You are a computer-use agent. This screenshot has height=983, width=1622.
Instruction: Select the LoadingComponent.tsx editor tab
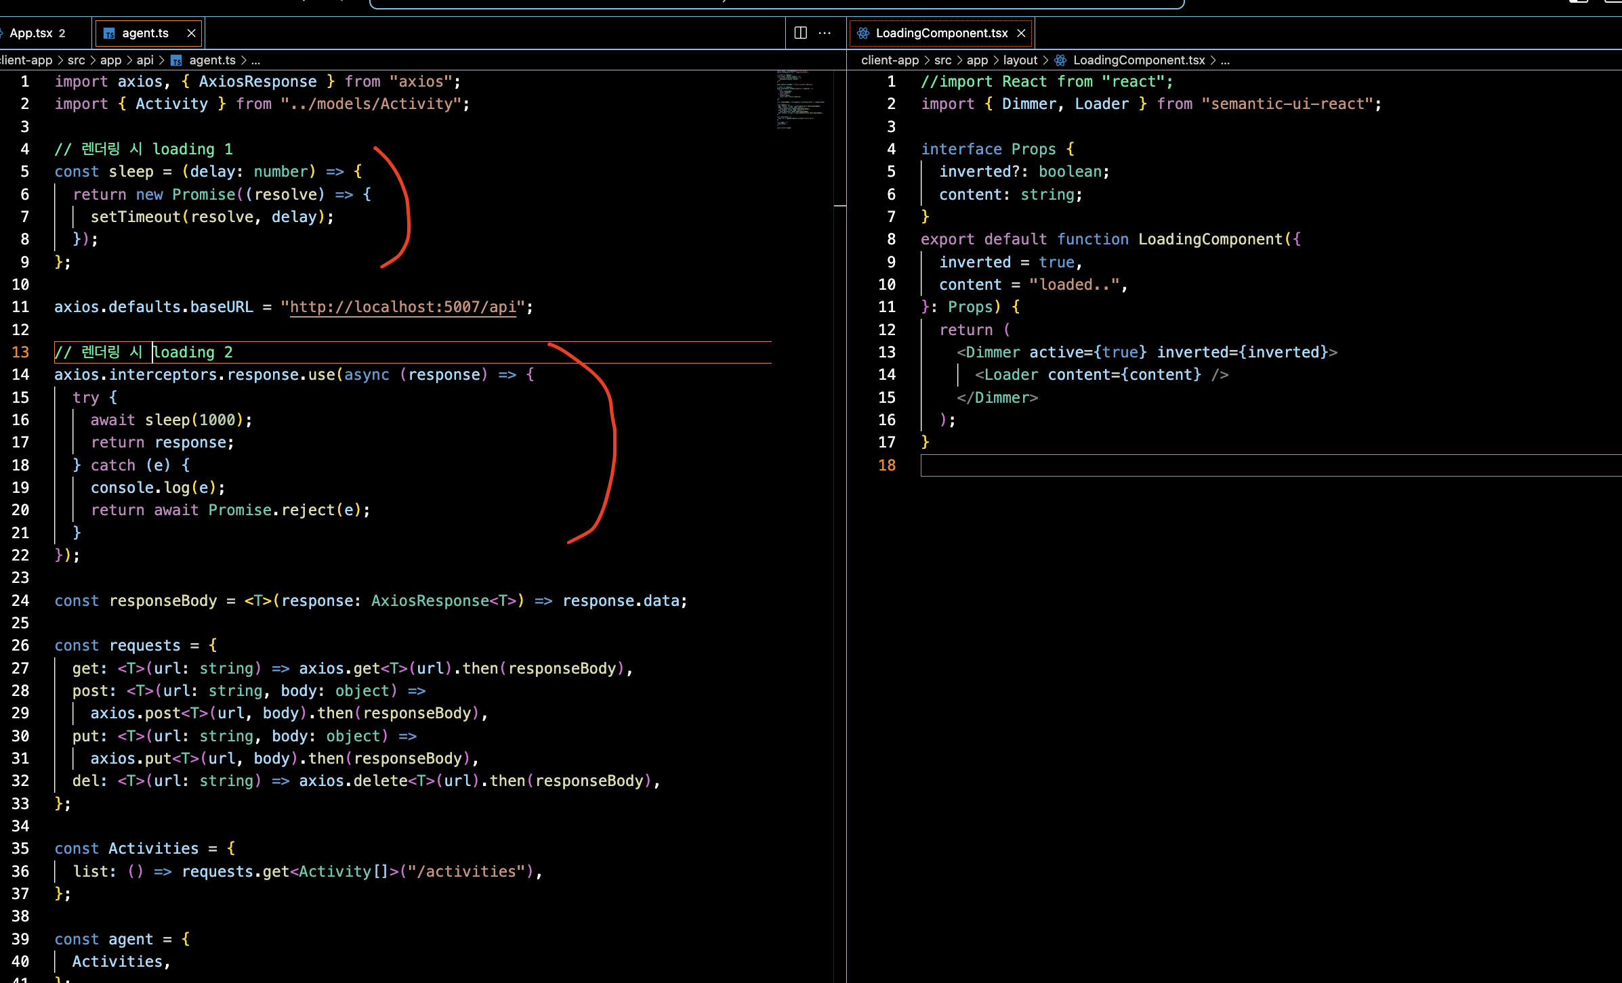pos(941,32)
